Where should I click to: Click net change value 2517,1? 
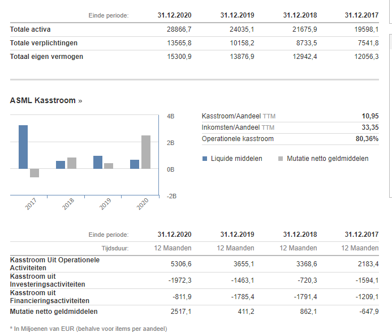[x=181, y=312]
